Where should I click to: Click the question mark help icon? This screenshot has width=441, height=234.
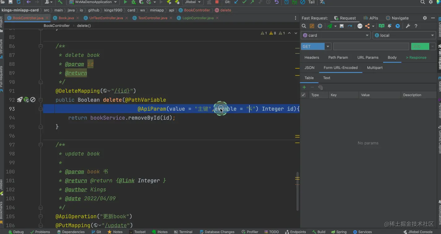(x=416, y=26)
